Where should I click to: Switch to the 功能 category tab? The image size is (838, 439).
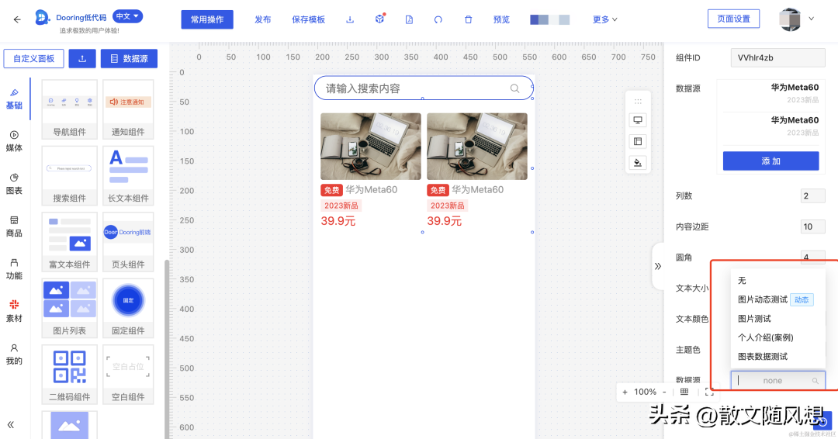click(x=14, y=270)
